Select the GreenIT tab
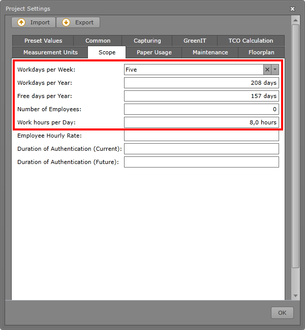Viewport: 305px width, 330px height. coord(195,41)
